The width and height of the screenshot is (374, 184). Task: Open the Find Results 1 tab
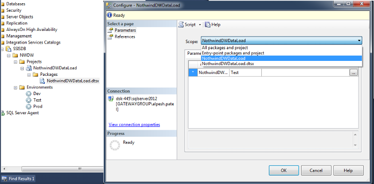tap(19, 179)
